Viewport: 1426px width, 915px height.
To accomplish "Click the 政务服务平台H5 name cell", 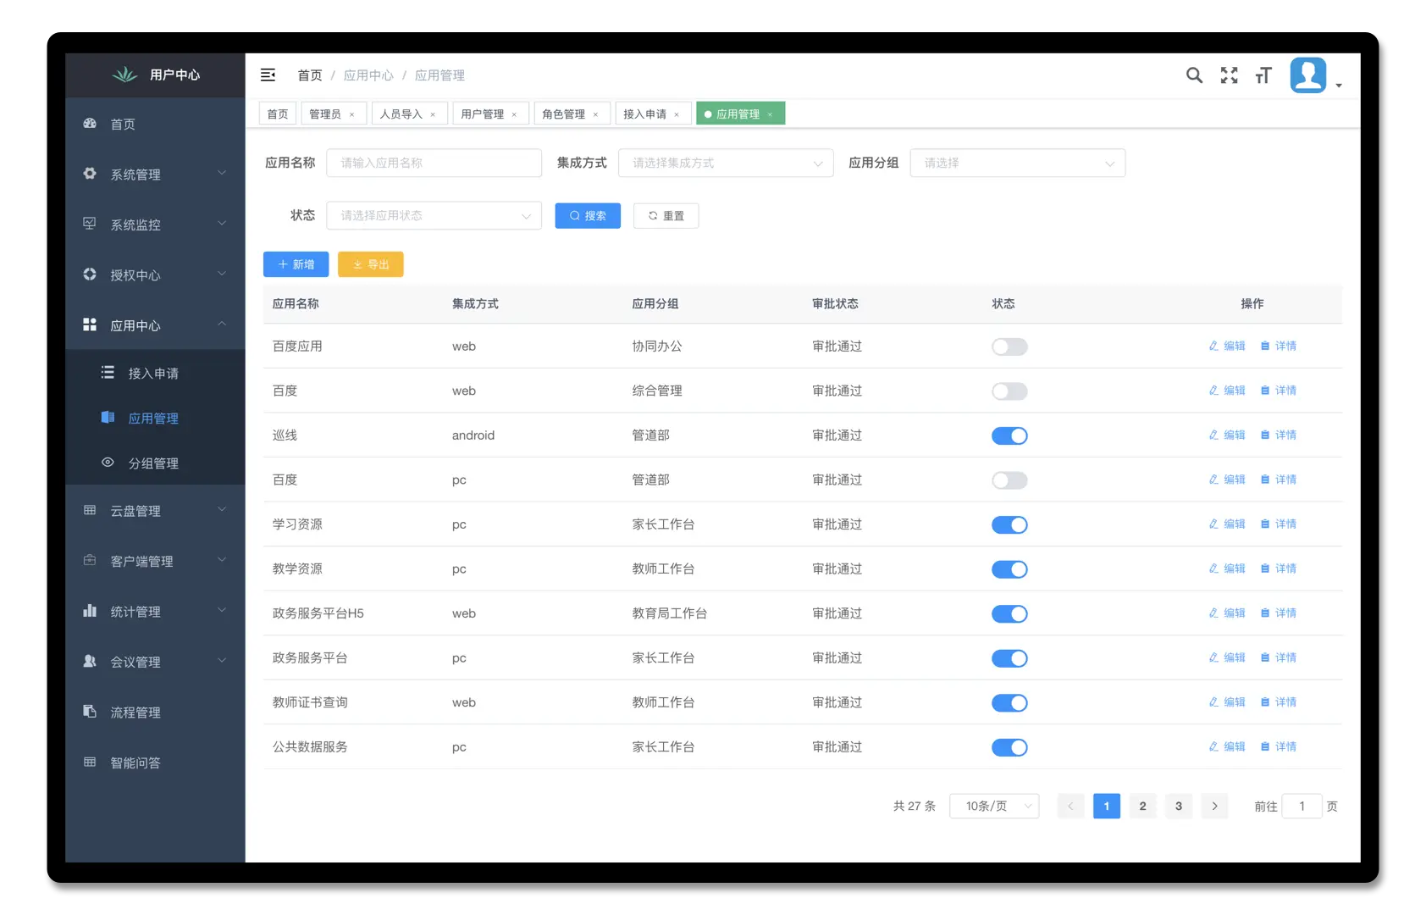I will (x=318, y=613).
